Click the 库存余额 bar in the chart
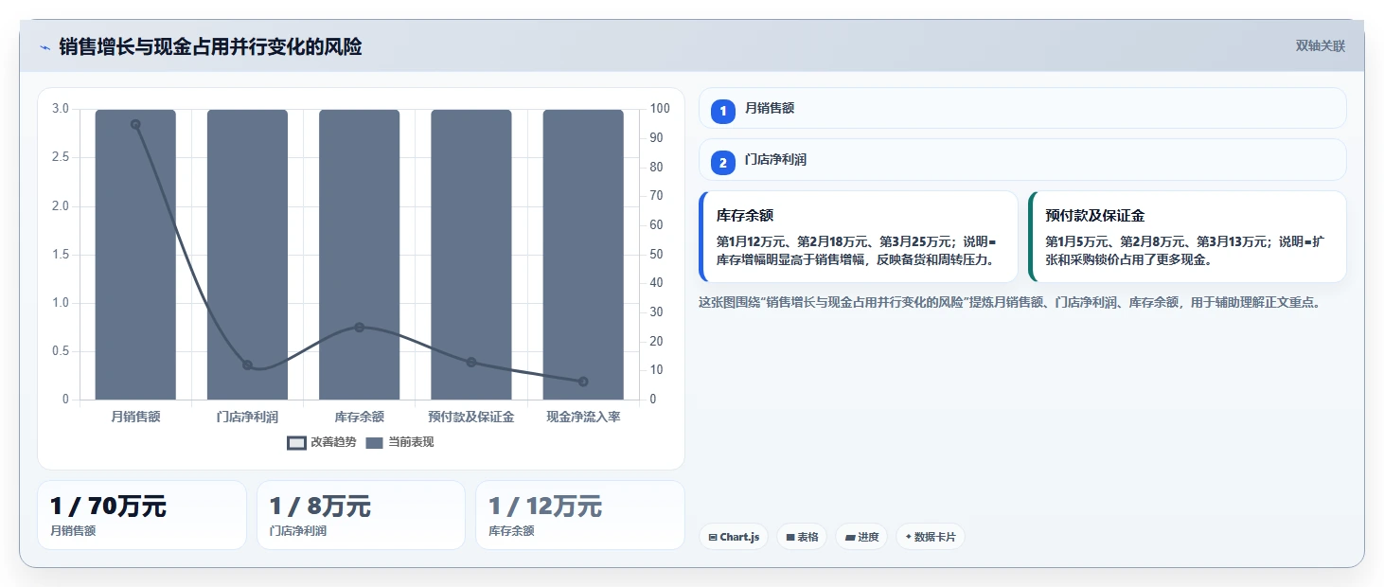Viewport: 1384px width, 587px height. (x=360, y=255)
